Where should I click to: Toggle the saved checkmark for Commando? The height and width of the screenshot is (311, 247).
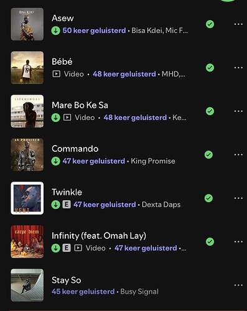[208, 155]
